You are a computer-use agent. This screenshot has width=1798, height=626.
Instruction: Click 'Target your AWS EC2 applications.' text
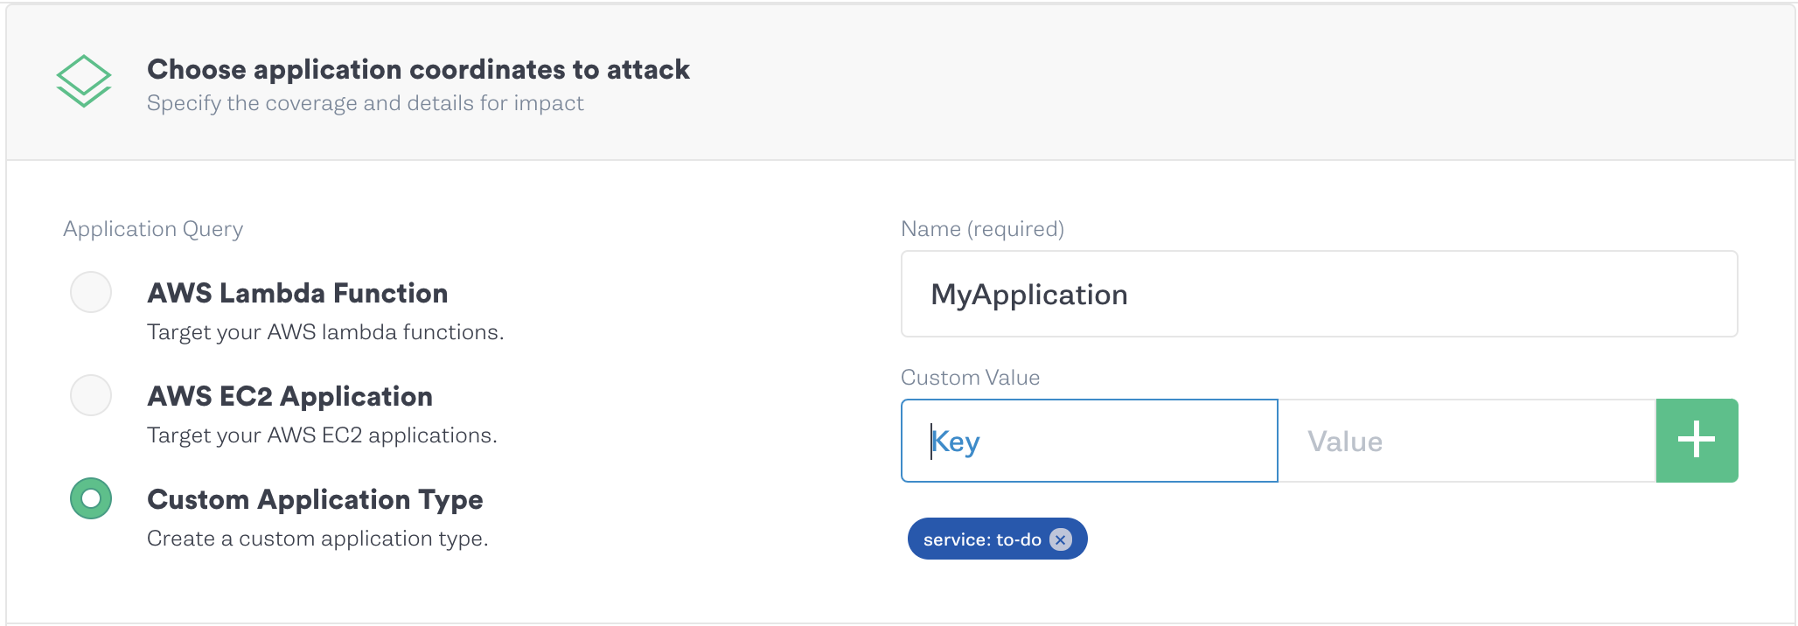[x=322, y=435]
